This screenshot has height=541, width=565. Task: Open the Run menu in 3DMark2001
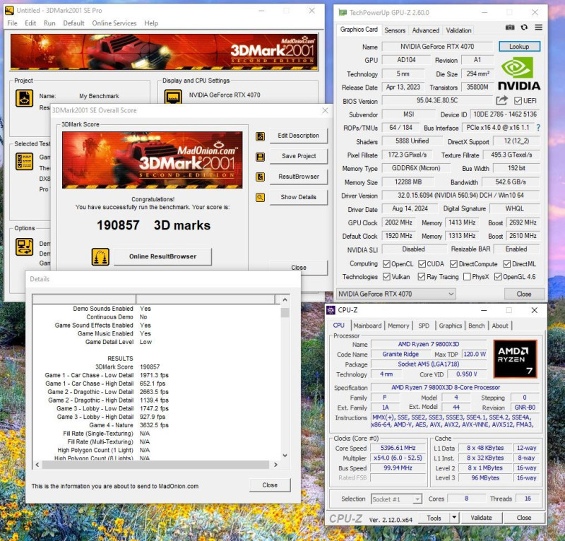click(49, 23)
